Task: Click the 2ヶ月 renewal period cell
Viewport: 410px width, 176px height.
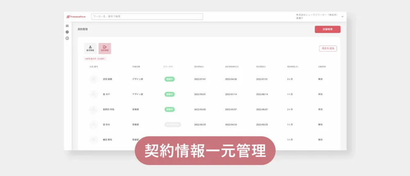Action: pos(290,109)
